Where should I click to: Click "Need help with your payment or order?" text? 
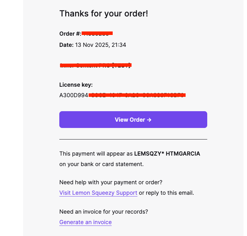(111, 182)
